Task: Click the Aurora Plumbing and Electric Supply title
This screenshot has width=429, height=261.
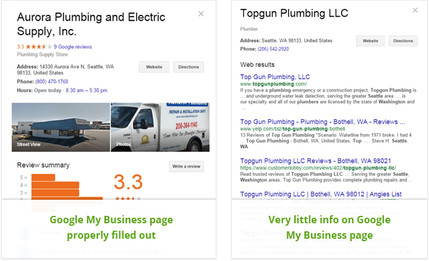Action: tap(91, 24)
